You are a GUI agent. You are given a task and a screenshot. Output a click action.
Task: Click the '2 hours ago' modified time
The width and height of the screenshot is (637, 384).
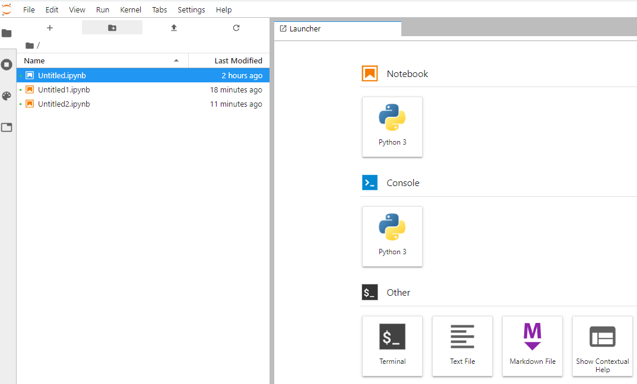[242, 75]
